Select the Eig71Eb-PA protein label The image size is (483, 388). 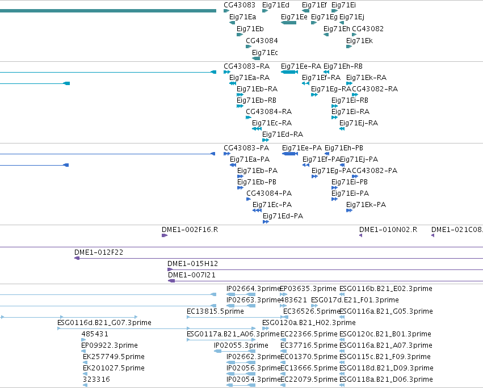click(258, 171)
